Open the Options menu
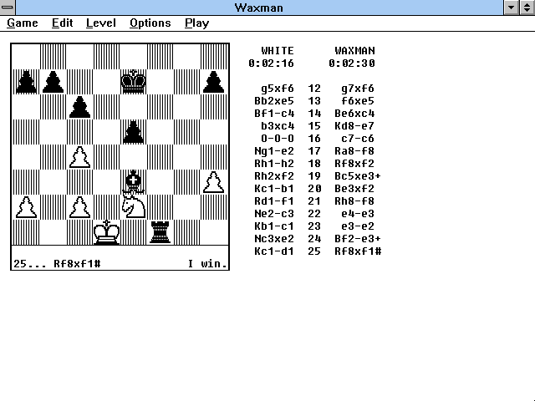535x401 pixels. (x=150, y=23)
